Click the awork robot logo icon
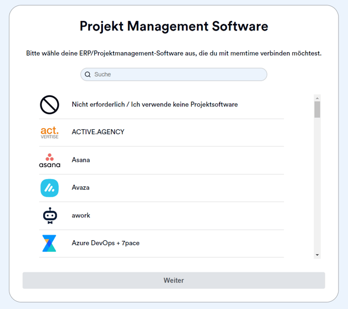 point(50,216)
